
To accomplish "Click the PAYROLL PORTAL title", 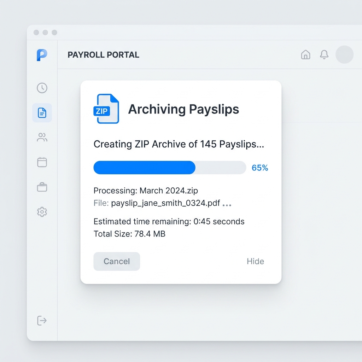I will click(104, 55).
